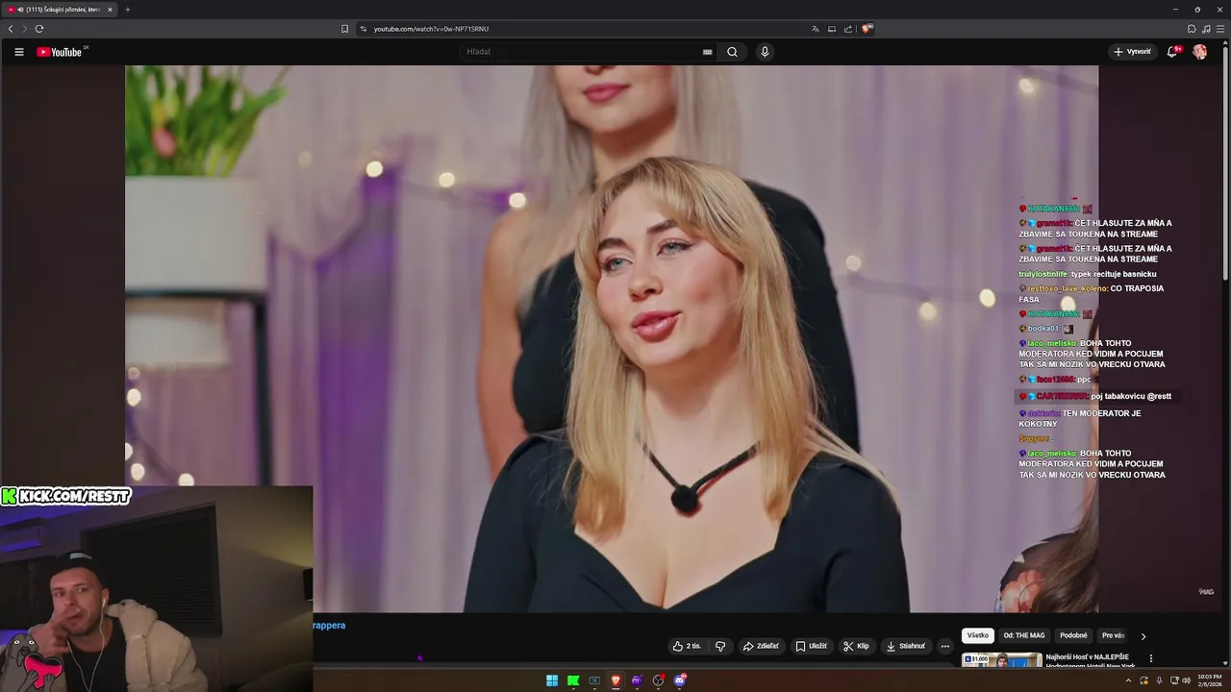Dislike the video with thumbs down

click(x=720, y=646)
